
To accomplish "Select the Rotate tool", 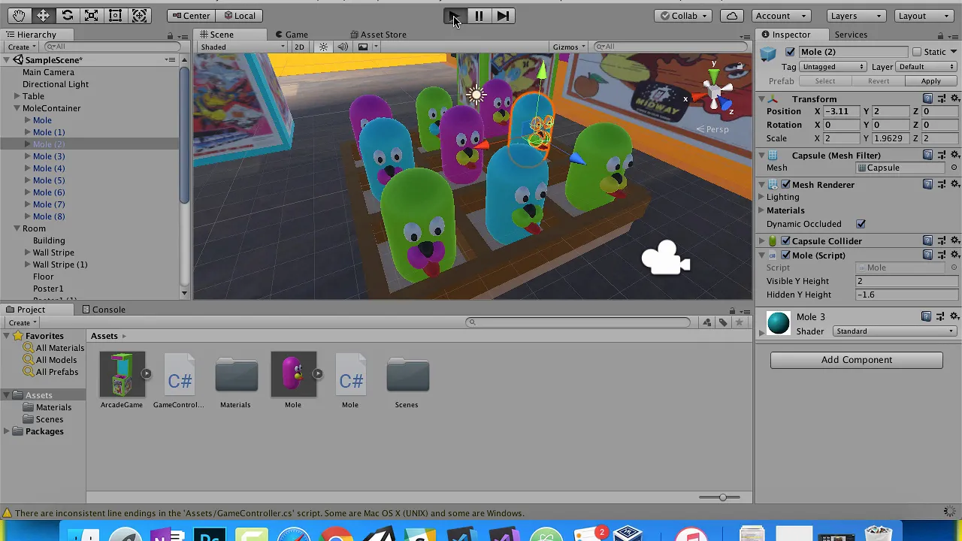I will coord(67,15).
